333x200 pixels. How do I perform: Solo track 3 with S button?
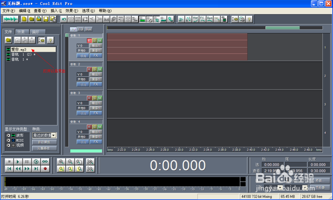click(x=95, y=98)
